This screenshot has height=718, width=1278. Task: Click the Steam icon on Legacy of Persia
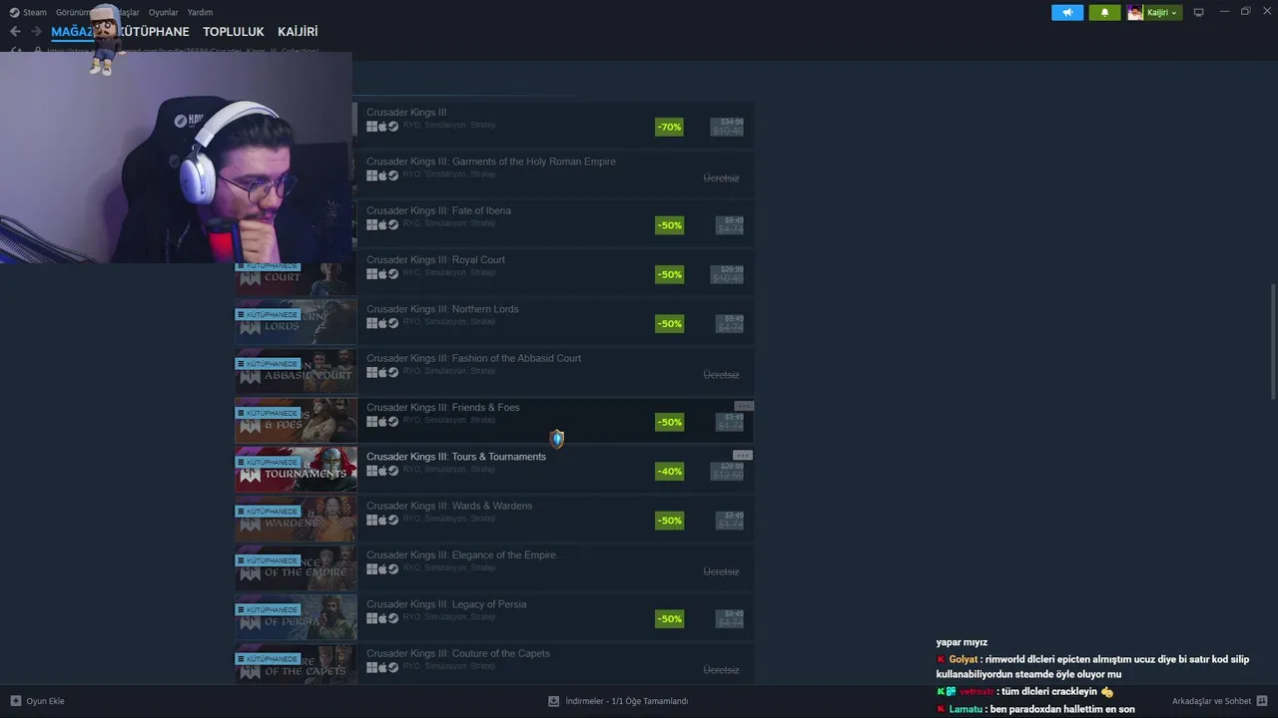pos(393,618)
